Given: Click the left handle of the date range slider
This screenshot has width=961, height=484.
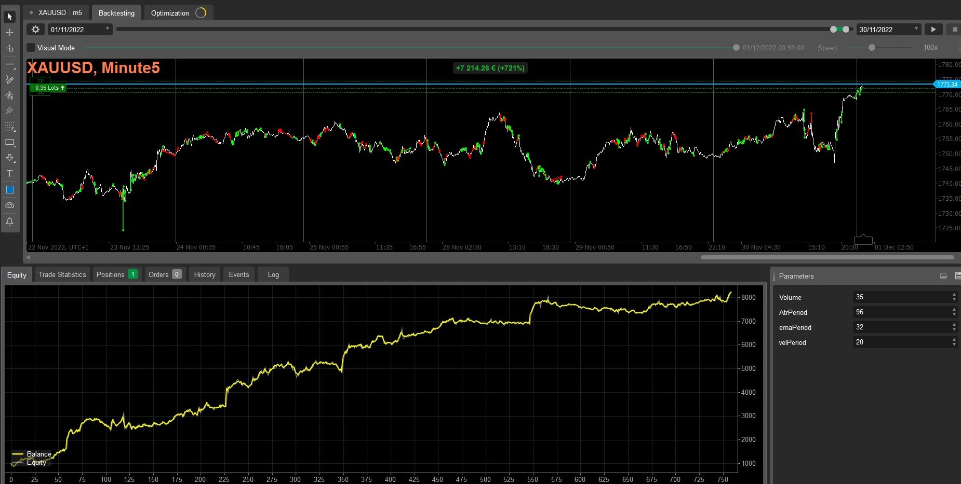Looking at the screenshot, I should [834, 29].
